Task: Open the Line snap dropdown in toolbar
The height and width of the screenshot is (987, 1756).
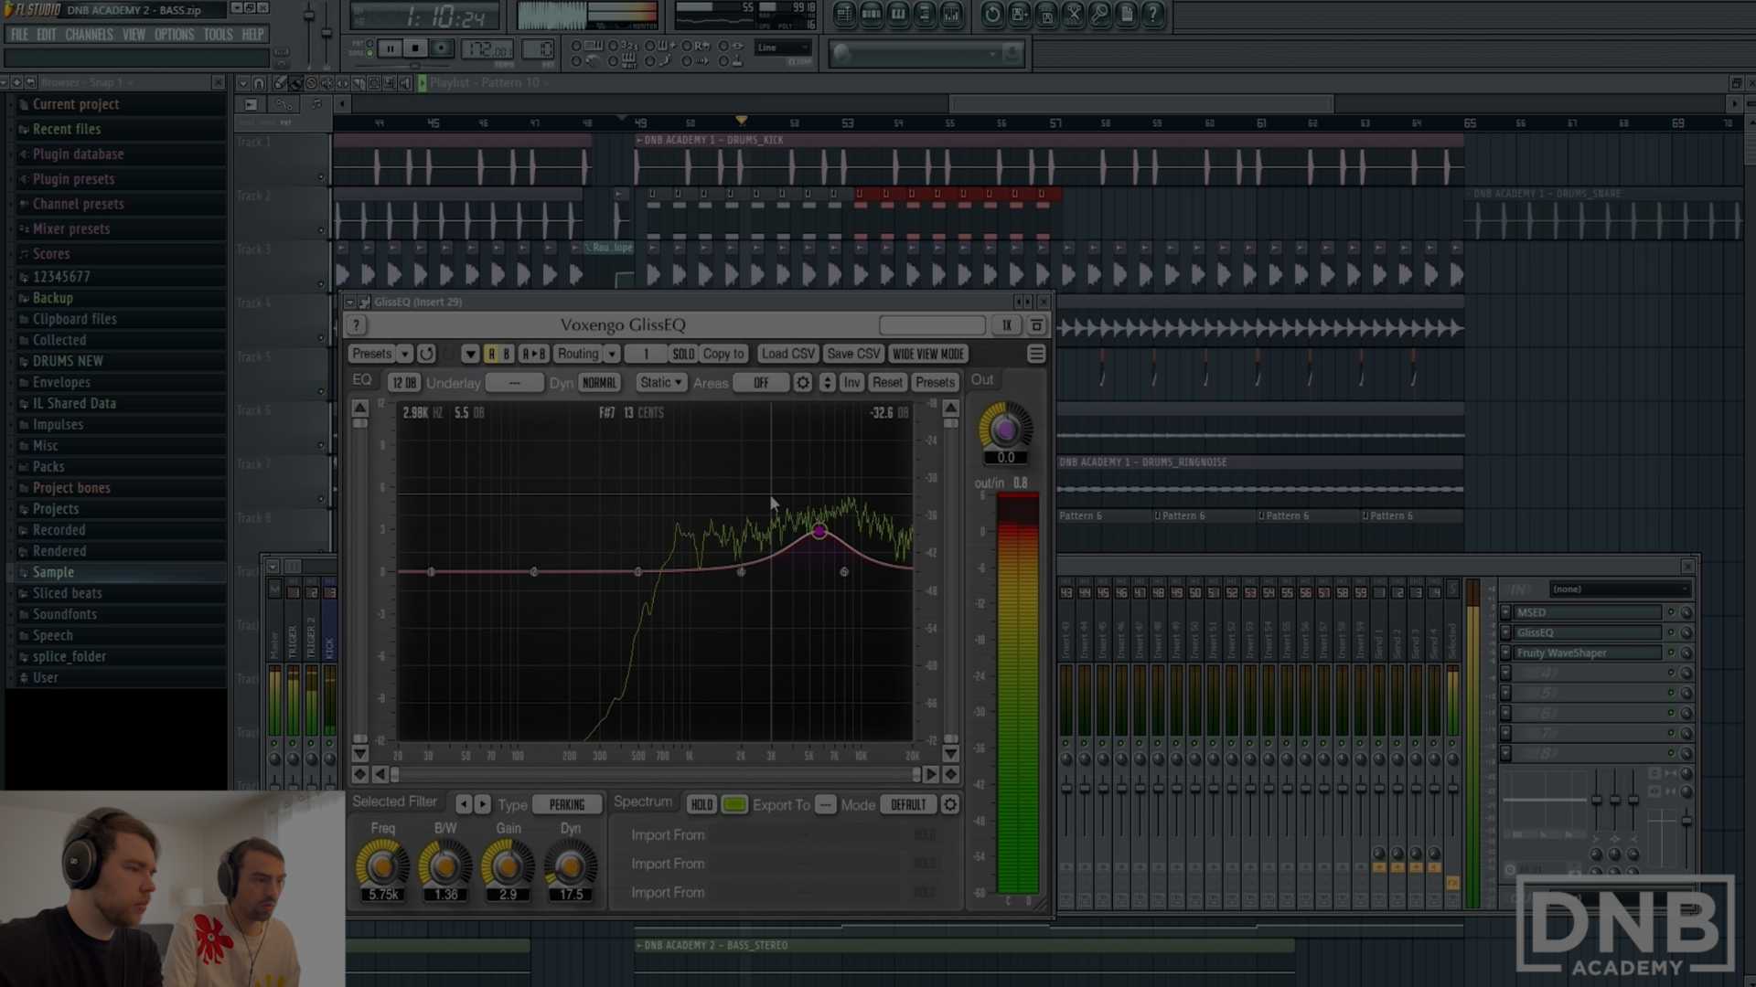Action: click(784, 48)
